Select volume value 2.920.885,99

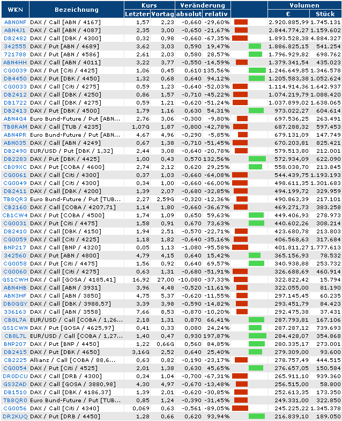pyautogui.click(x=288, y=23)
